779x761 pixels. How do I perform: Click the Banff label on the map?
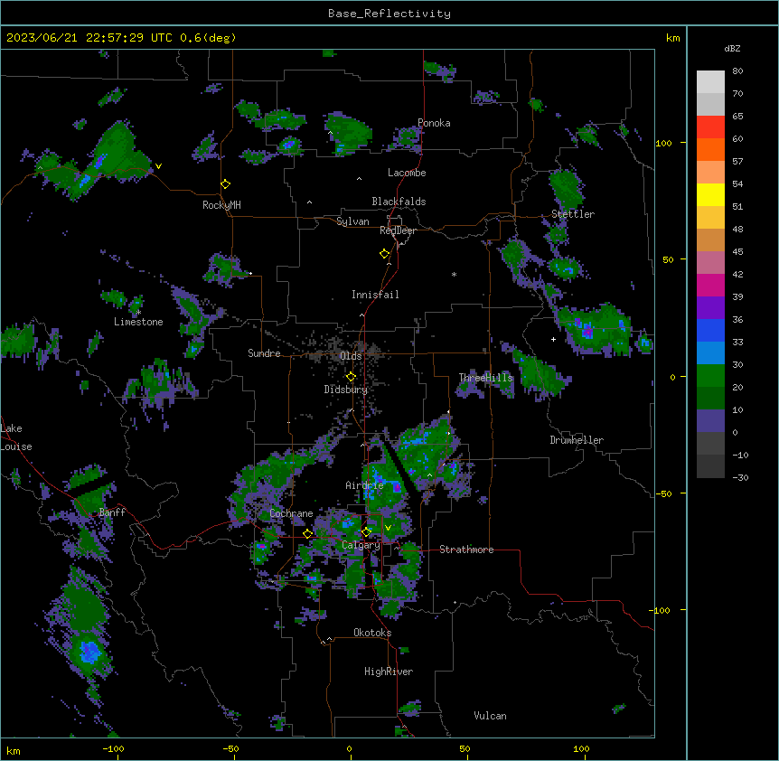[112, 512]
